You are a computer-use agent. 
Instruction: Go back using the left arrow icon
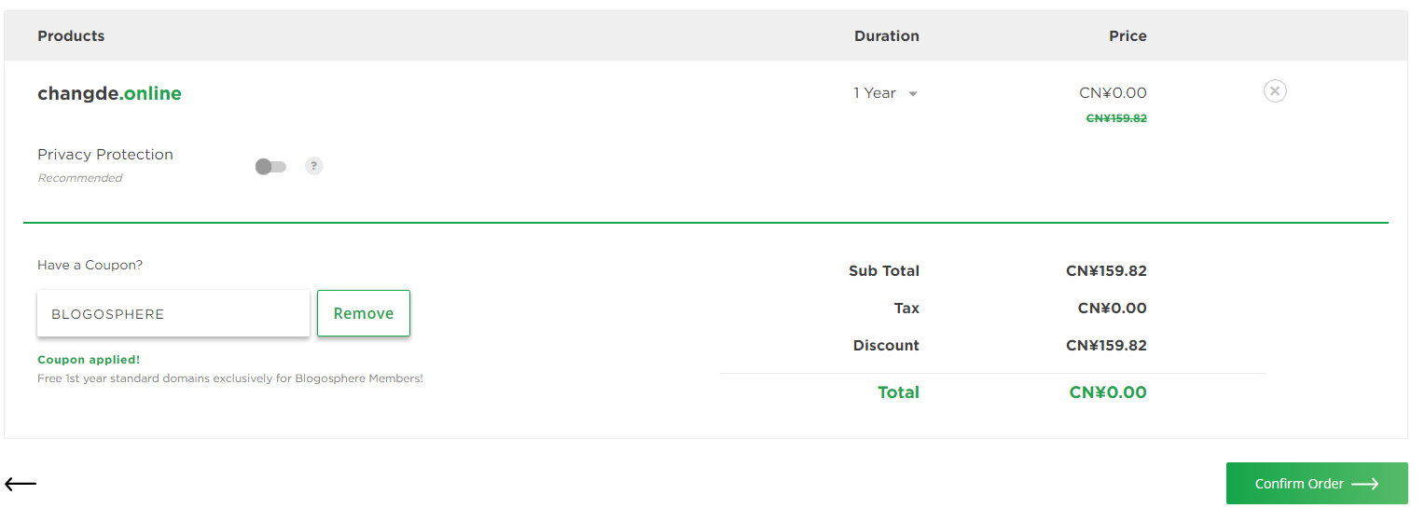pos(21,484)
